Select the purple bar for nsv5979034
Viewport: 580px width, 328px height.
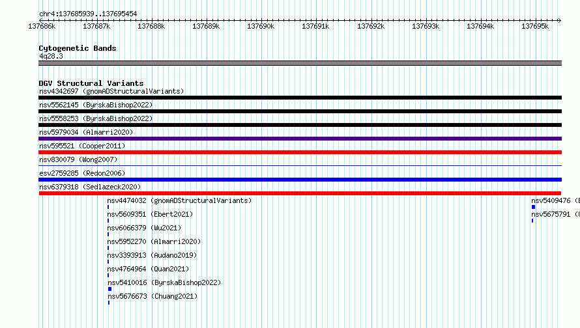(300, 139)
